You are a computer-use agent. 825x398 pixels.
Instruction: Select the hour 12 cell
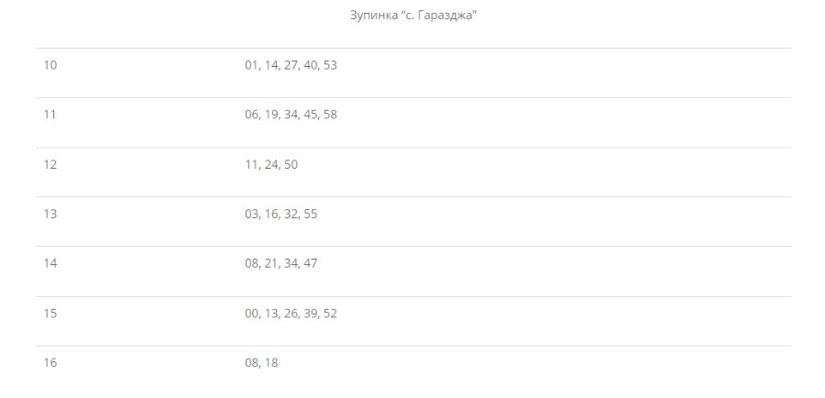click(x=50, y=164)
